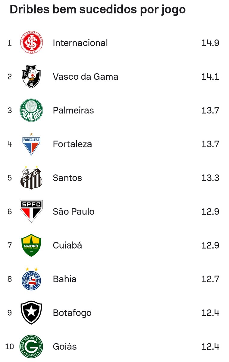
Task: Click the Fortaleza club badge
Action: (x=31, y=144)
